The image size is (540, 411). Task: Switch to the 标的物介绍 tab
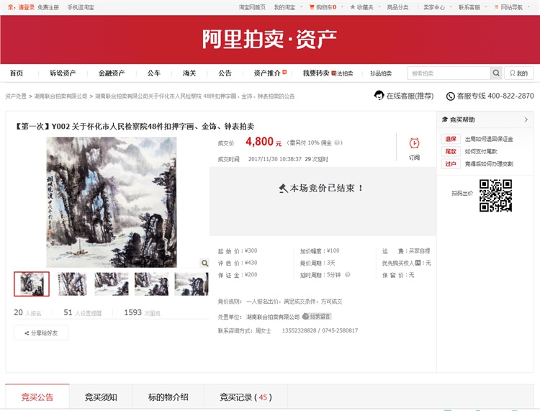(x=168, y=397)
